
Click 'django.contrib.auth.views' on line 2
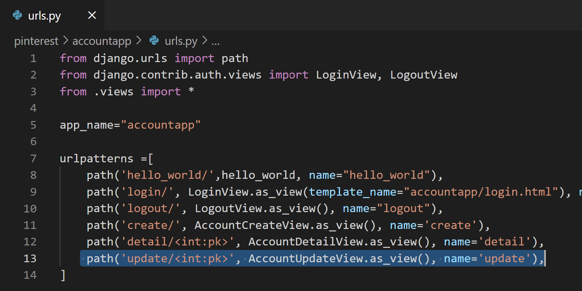177,75
